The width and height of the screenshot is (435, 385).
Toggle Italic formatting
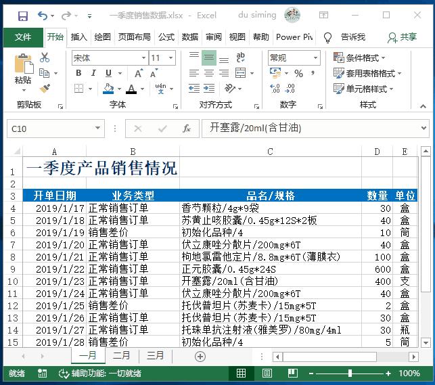pos(93,73)
